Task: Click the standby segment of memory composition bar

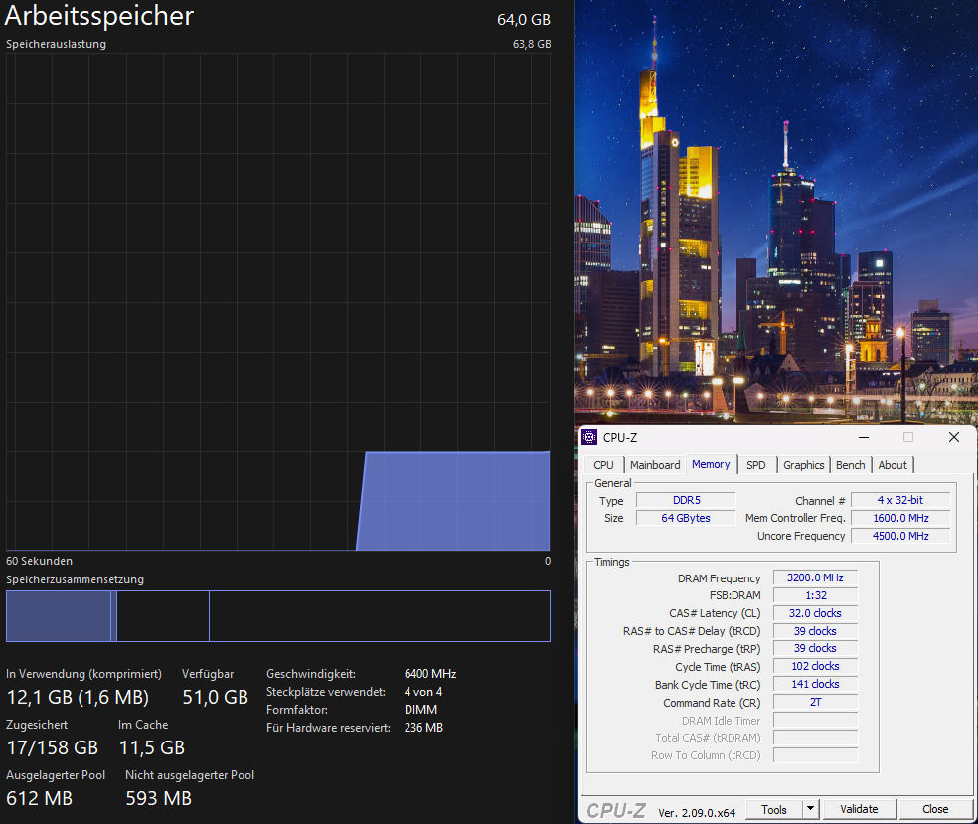Action: click(x=163, y=616)
